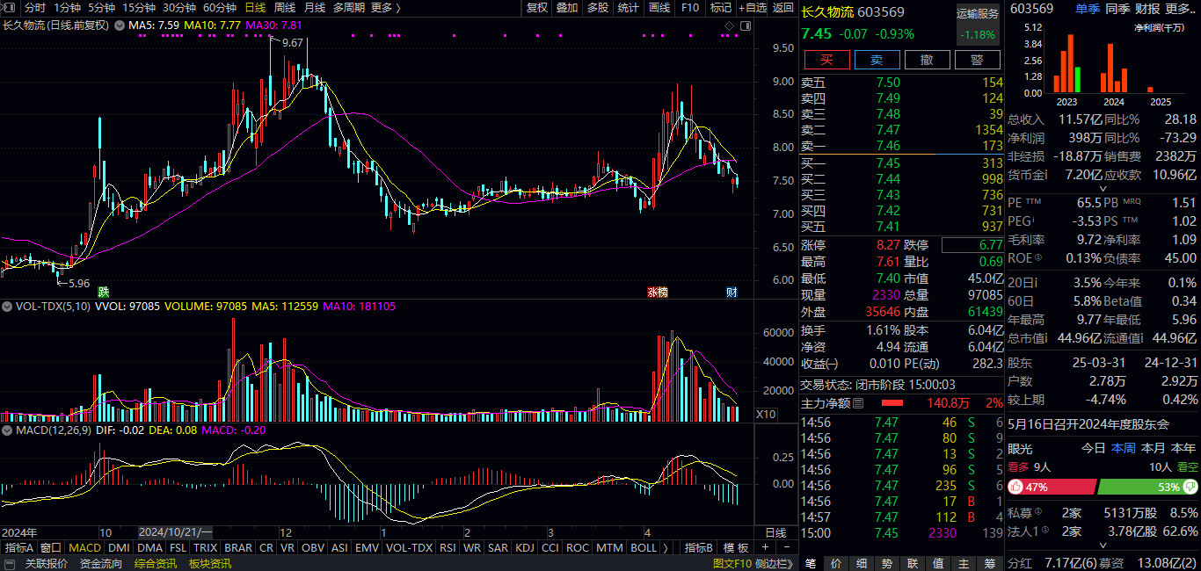This screenshot has width=1201, height=571.
Task: Open the 资金流向 bottom tab
Action: [x=101, y=563]
